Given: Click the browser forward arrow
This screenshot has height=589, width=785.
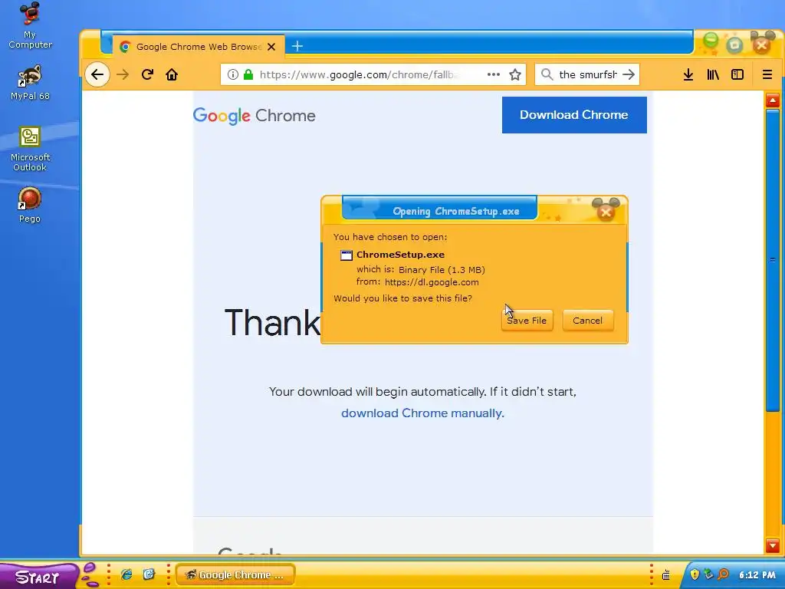Looking at the screenshot, I should tap(123, 74).
